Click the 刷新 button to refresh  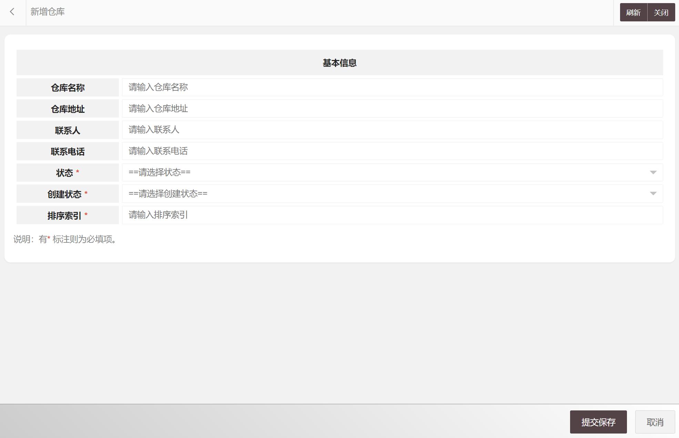[634, 12]
